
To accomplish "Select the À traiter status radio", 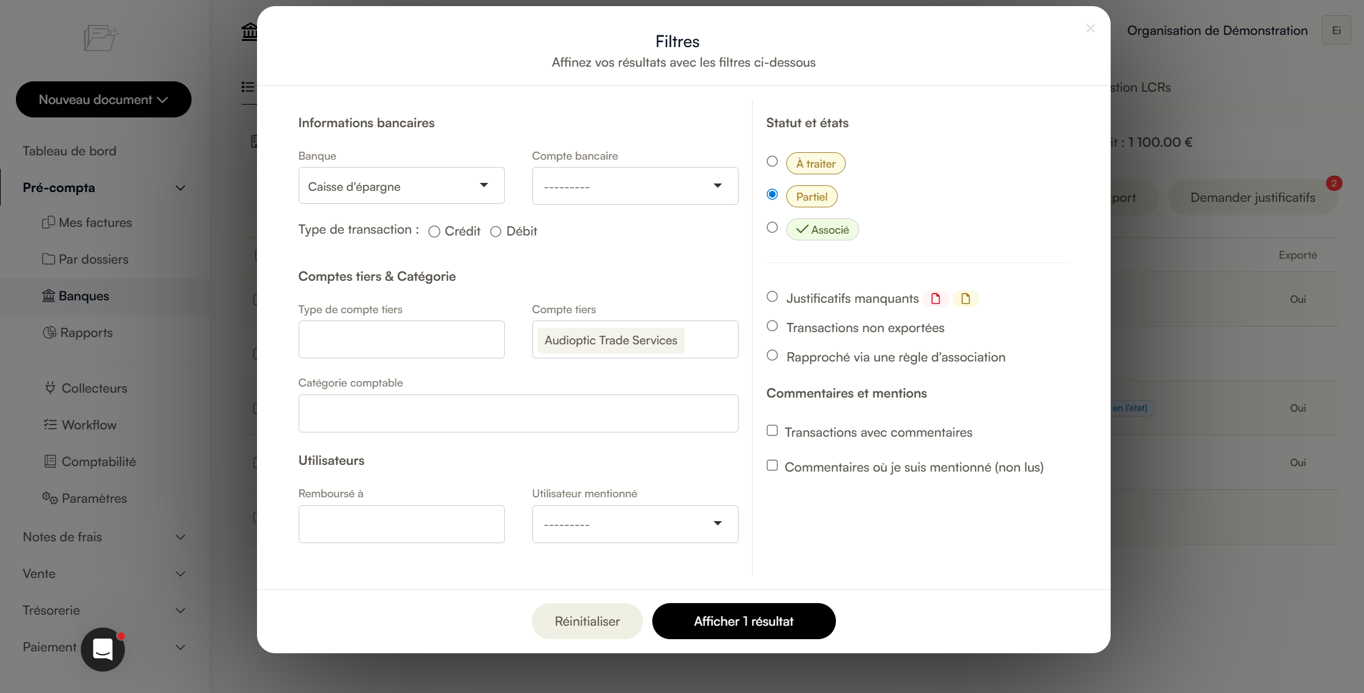I will (772, 161).
